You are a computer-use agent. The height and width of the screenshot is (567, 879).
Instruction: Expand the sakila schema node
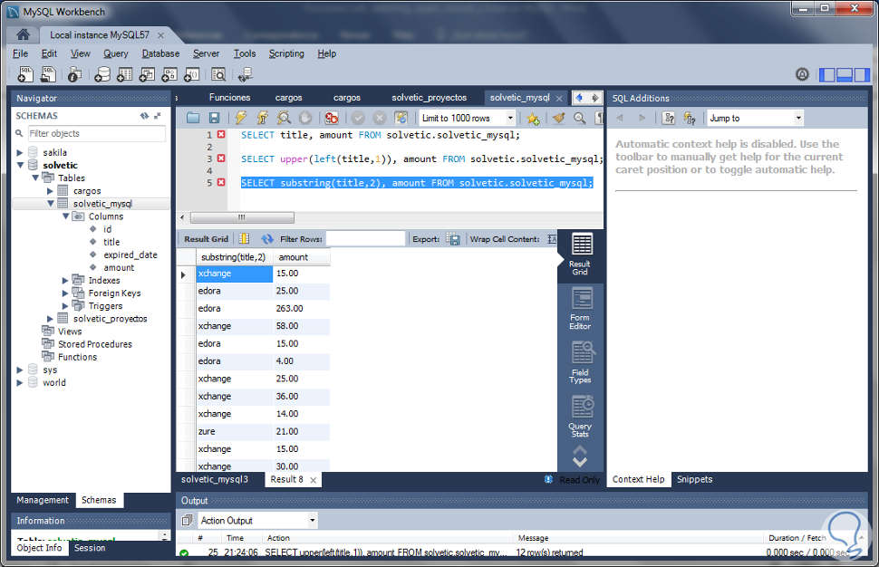pyautogui.click(x=20, y=152)
